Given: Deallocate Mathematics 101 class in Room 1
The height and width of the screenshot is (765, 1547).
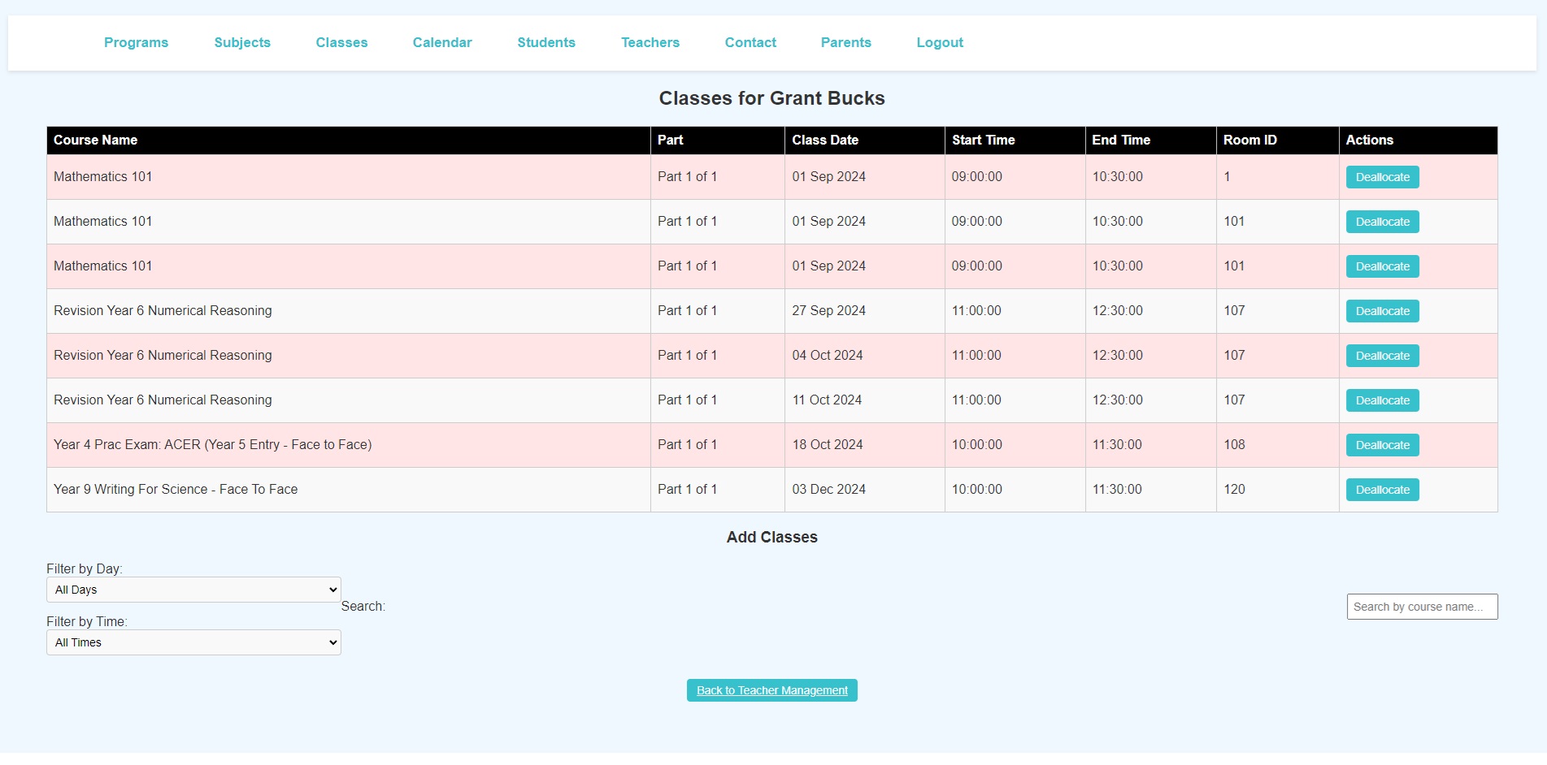Looking at the screenshot, I should click(x=1382, y=177).
